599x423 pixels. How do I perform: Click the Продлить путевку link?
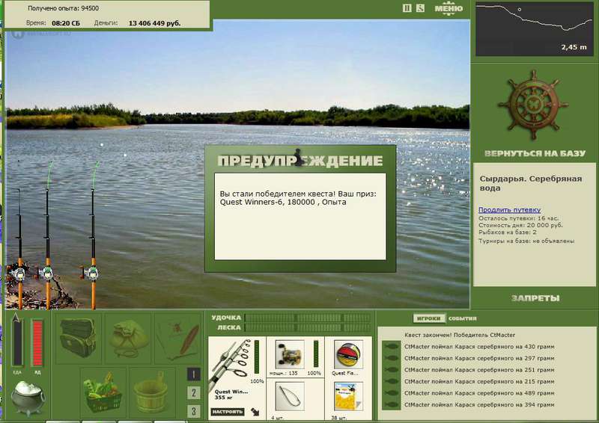point(510,210)
